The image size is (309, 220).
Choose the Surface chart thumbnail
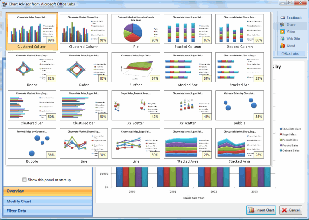click(x=136, y=67)
